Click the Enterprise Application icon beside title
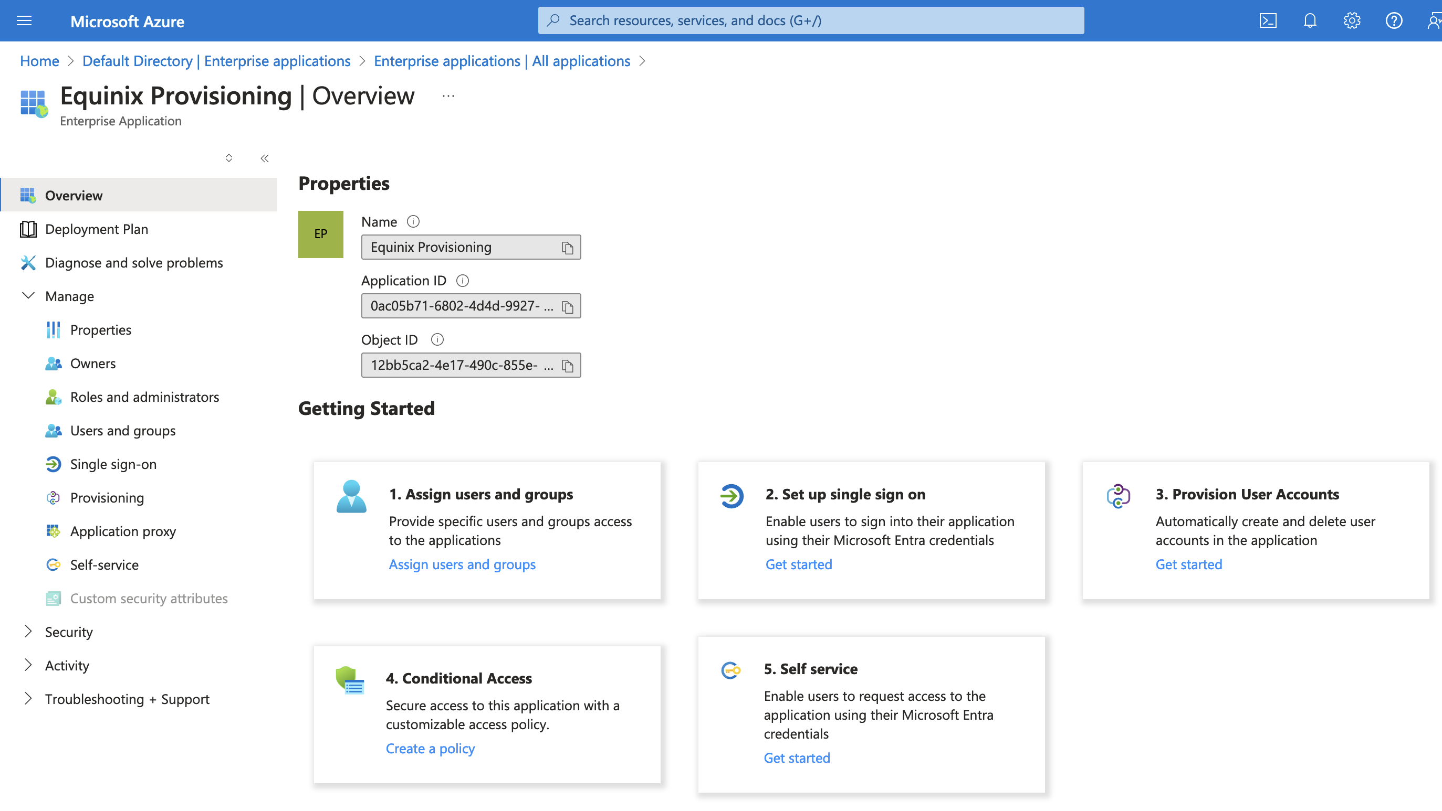Image resolution: width=1442 pixels, height=811 pixels. pos(34,104)
